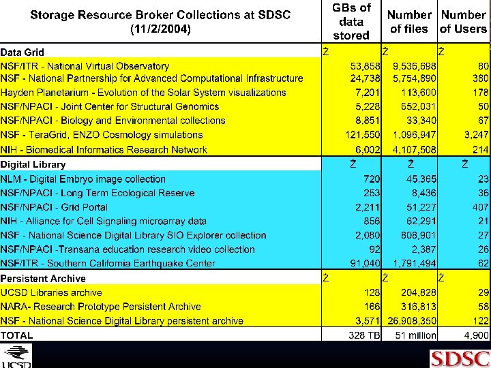Select the Biomedical Informatics Research Network row

[104, 149]
